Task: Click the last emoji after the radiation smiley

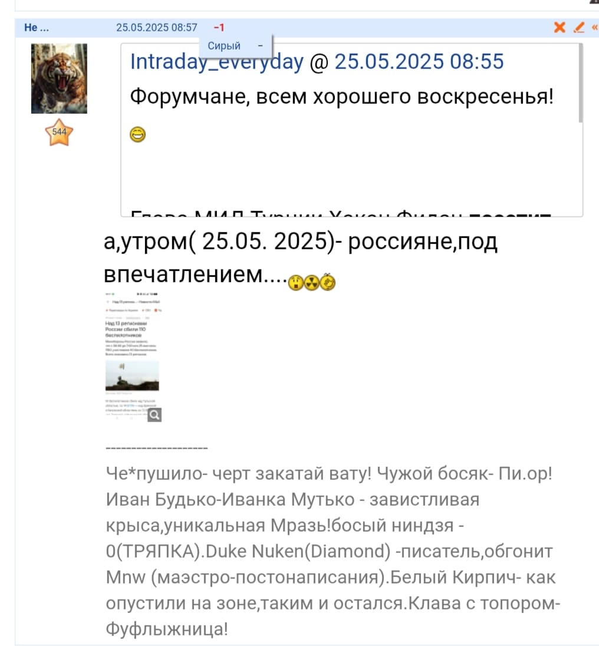Action: (328, 282)
